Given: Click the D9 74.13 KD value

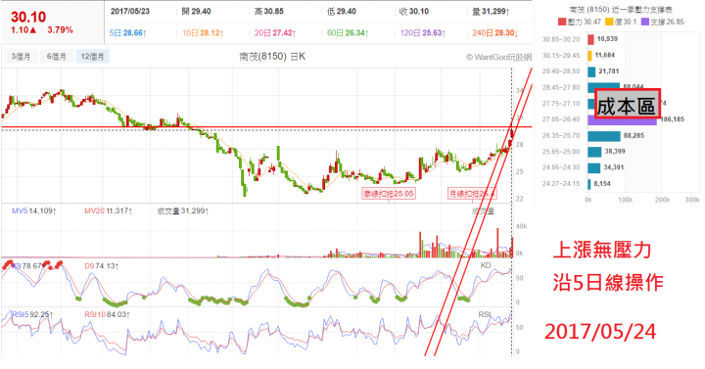Looking at the screenshot, I should pyautogui.click(x=101, y=266).
